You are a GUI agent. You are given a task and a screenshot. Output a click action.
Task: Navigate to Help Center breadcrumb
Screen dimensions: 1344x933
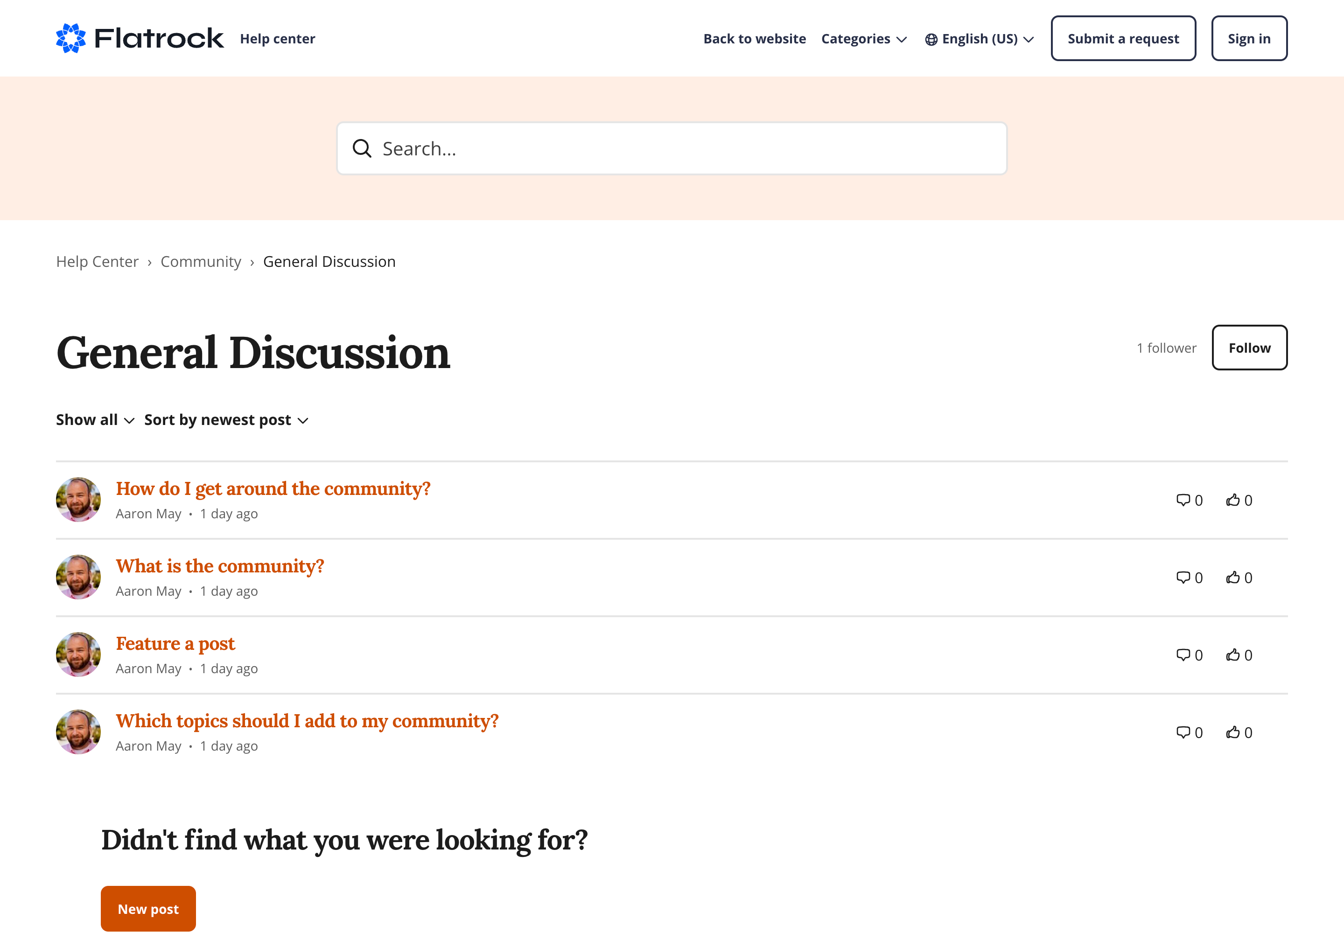tap(97, 261)
